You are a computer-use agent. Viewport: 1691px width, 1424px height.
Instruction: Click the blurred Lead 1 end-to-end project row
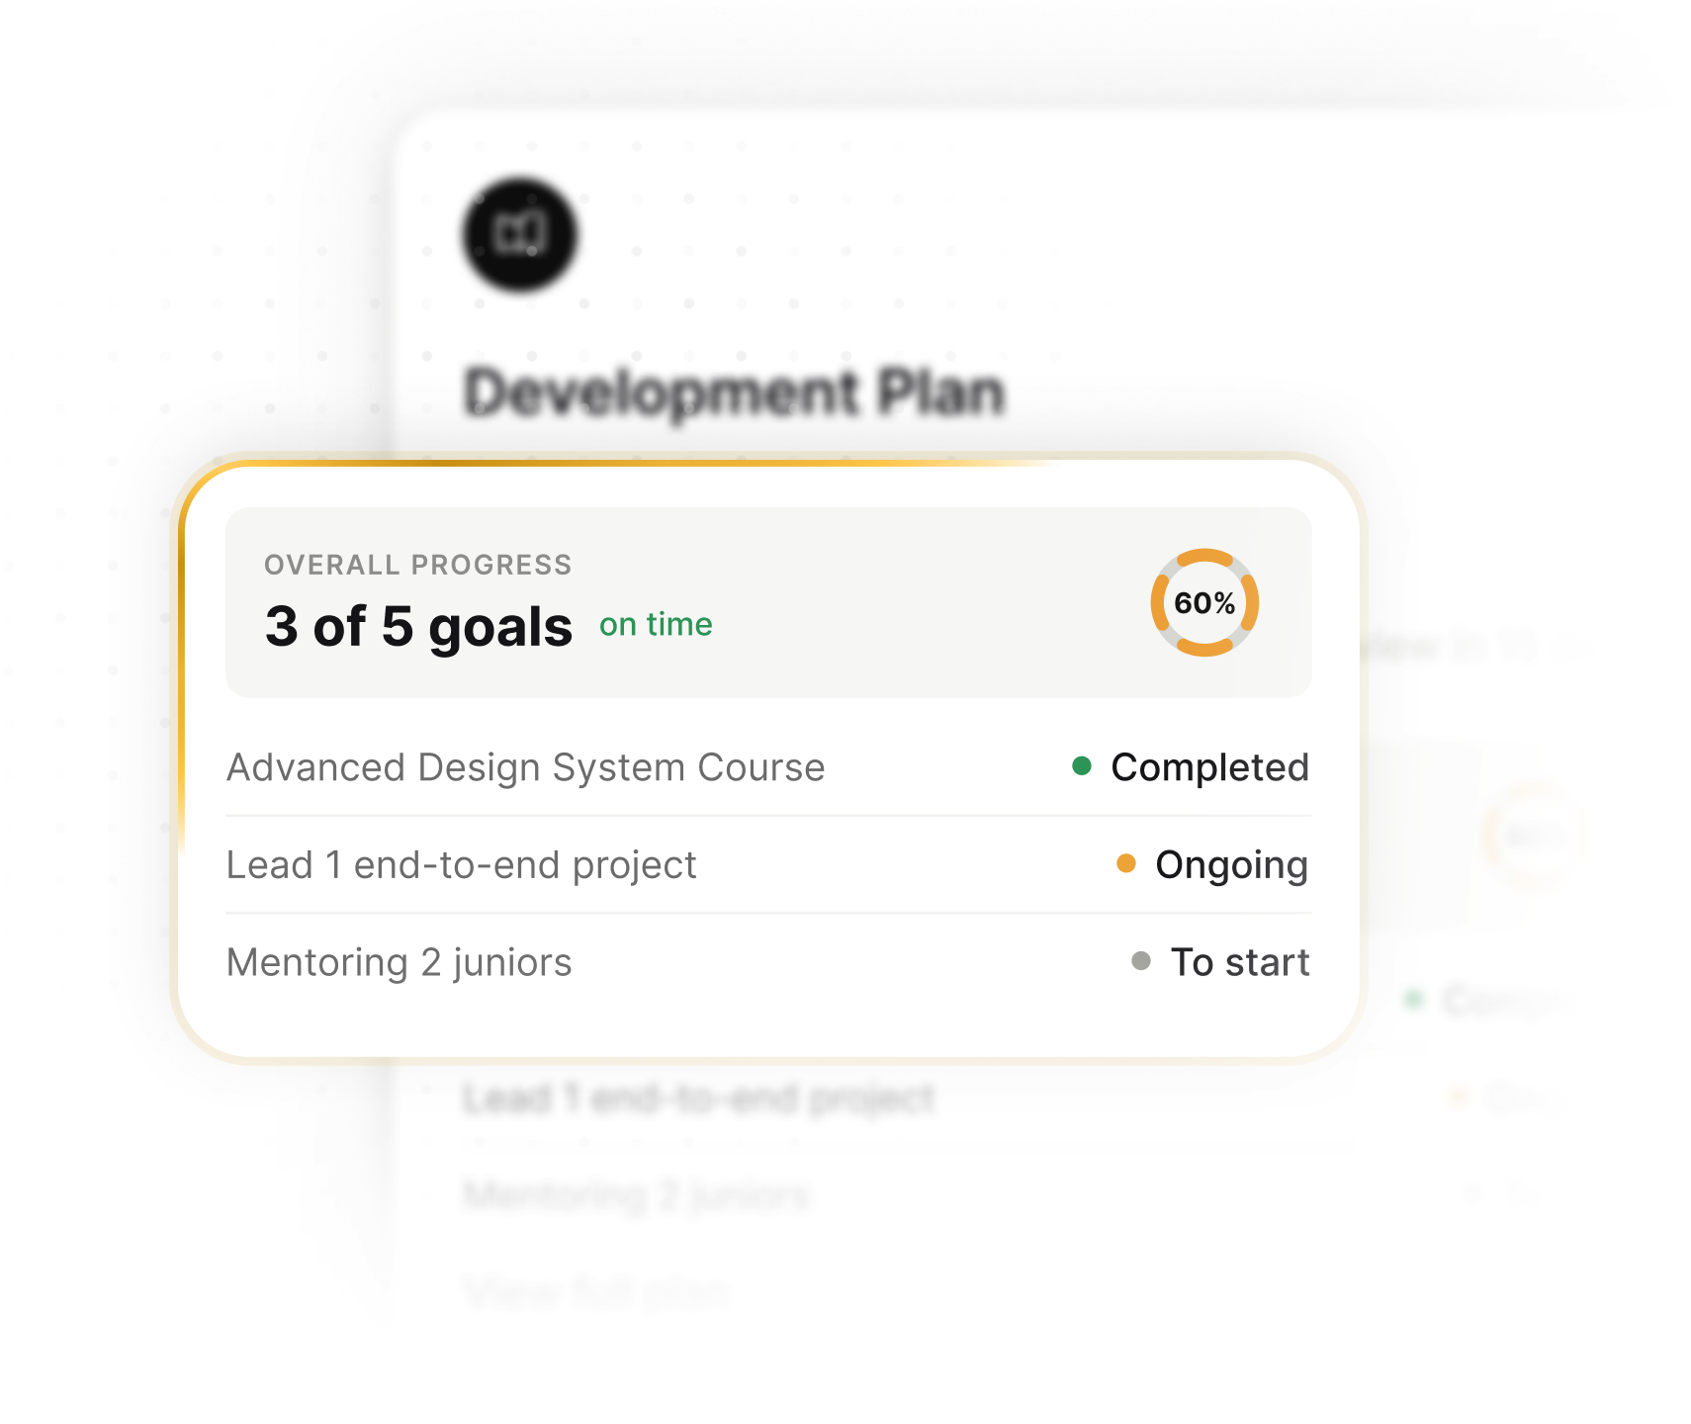[698, 1098]
